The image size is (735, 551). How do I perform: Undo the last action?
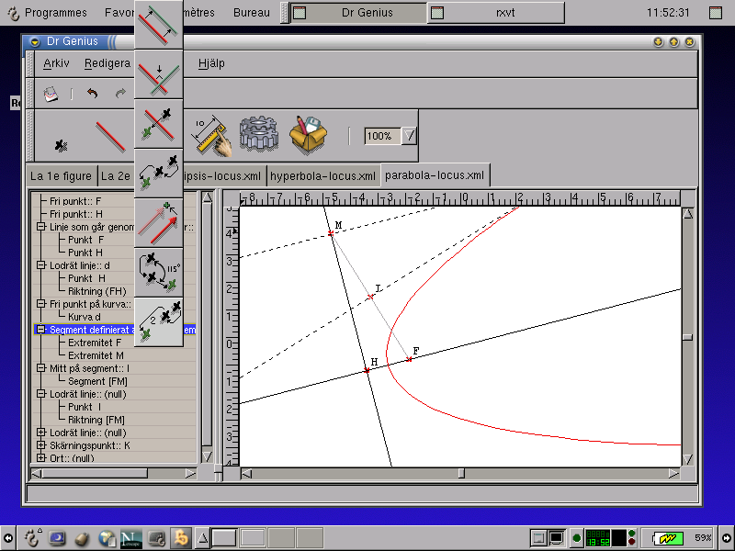click(93, 94)
